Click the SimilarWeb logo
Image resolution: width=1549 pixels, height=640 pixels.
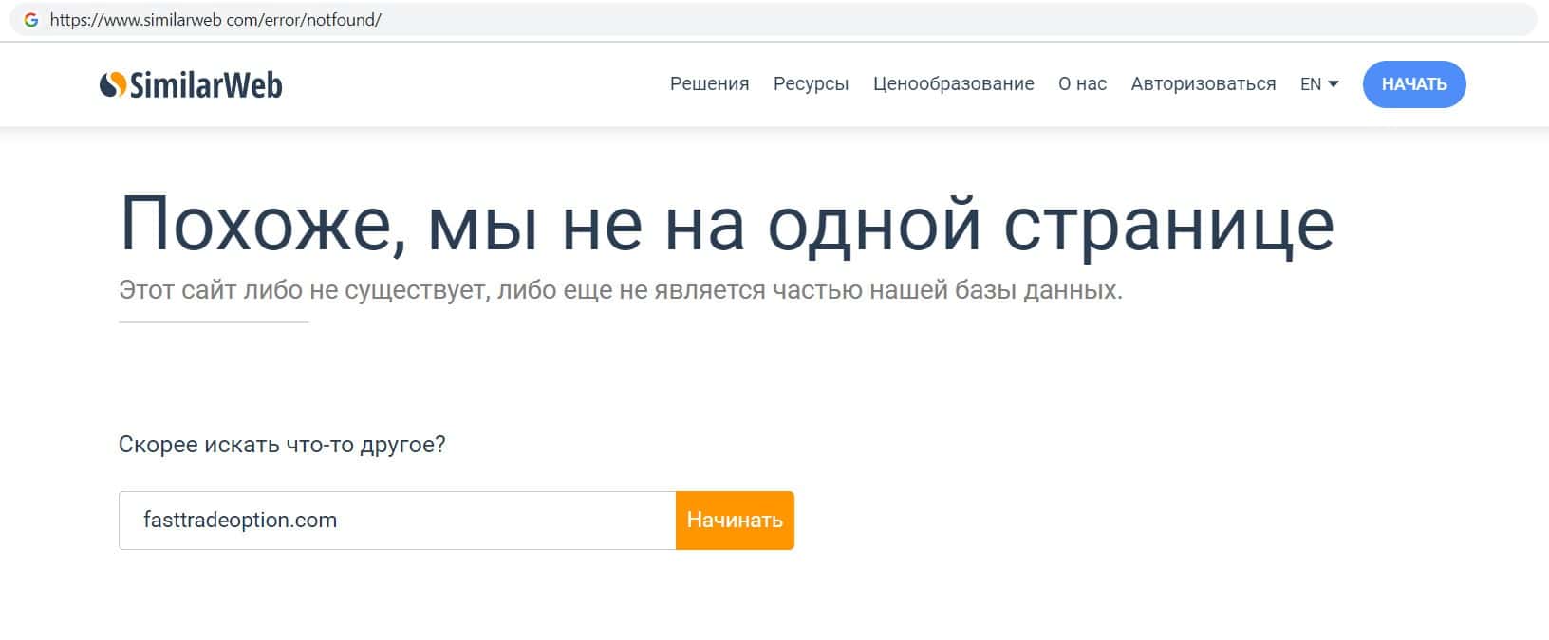pos(191,84)
